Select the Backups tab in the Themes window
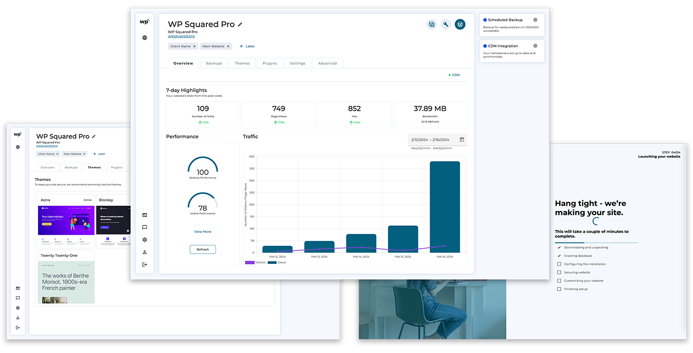The image size is (693, 353). click(x=71, y=168)
